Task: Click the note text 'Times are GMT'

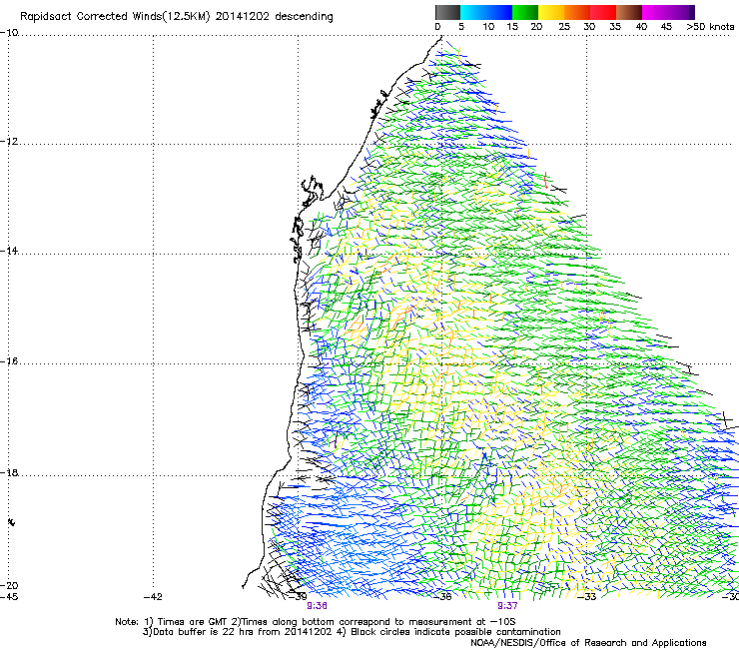Action: click(x=193, y=622)
